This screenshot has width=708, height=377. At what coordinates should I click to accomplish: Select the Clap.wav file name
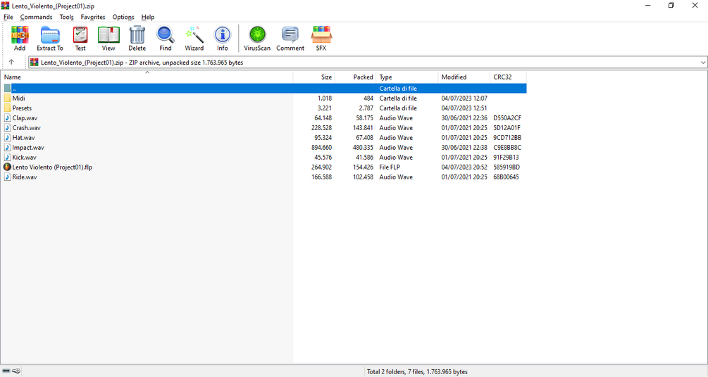click(25, 118)
